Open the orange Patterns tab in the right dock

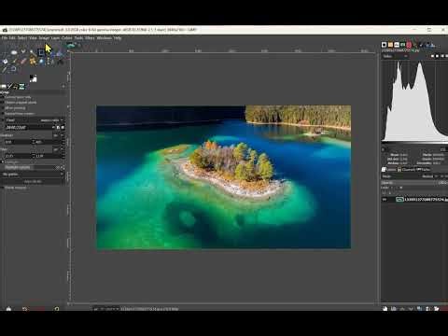coord(390,45)
